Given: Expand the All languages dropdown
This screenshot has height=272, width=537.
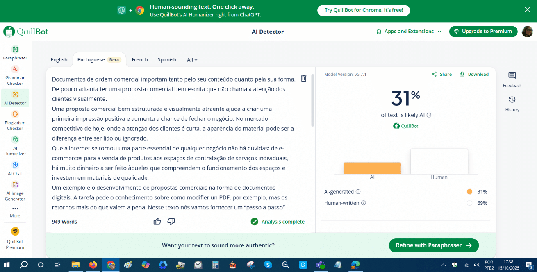Looking at the screenshot, I should tap(192, 60).
